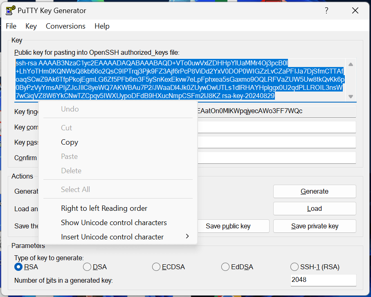Click 'Number of bits in a generated key:' label
371x297 pixels.
point(63,281)
